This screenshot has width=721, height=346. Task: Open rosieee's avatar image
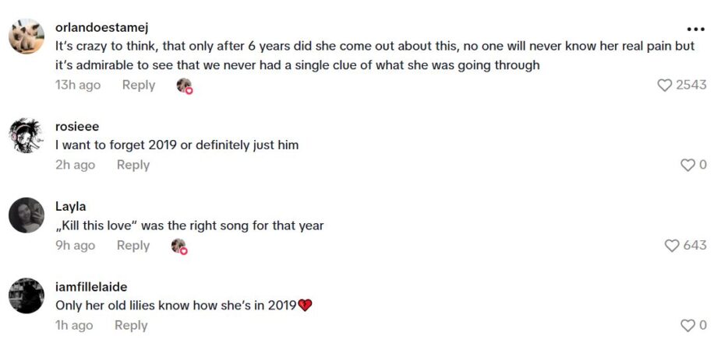coord(27,136)
